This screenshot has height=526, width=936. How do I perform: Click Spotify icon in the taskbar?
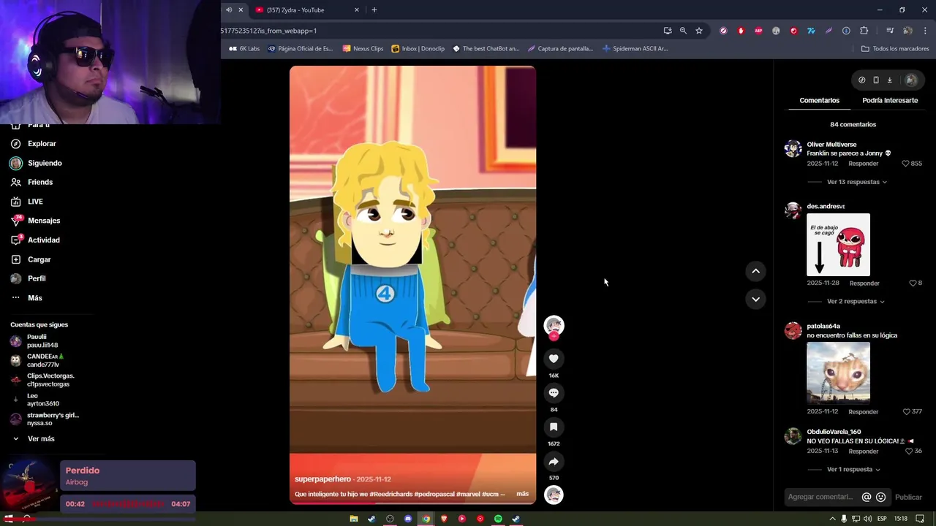498,519
